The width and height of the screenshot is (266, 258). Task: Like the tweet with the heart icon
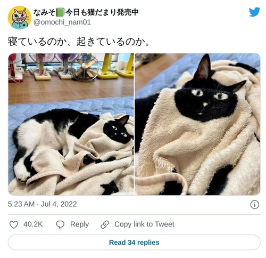[x=13, y=224]
